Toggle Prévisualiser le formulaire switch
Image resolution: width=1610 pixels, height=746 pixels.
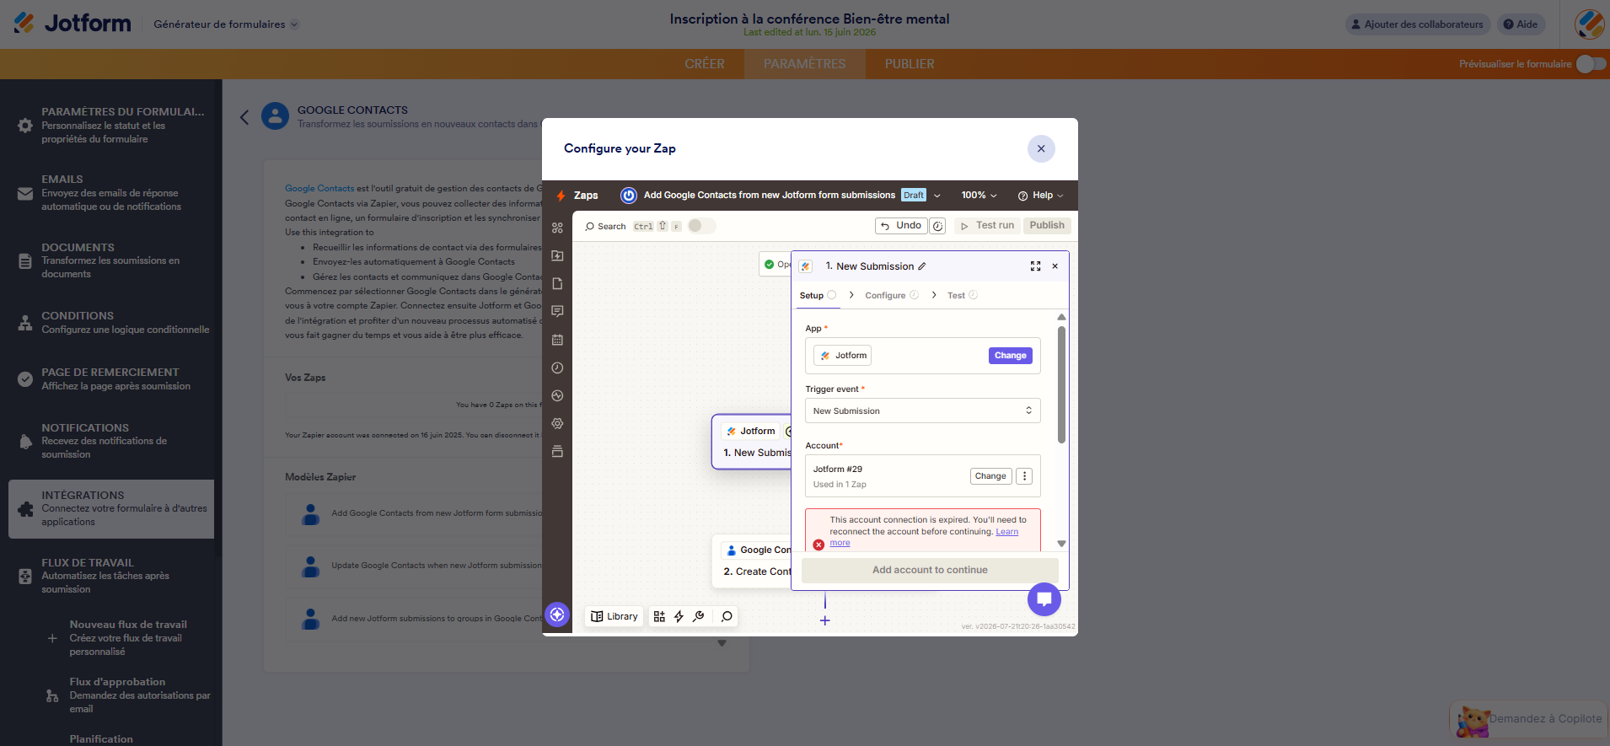pos(1591,64)
